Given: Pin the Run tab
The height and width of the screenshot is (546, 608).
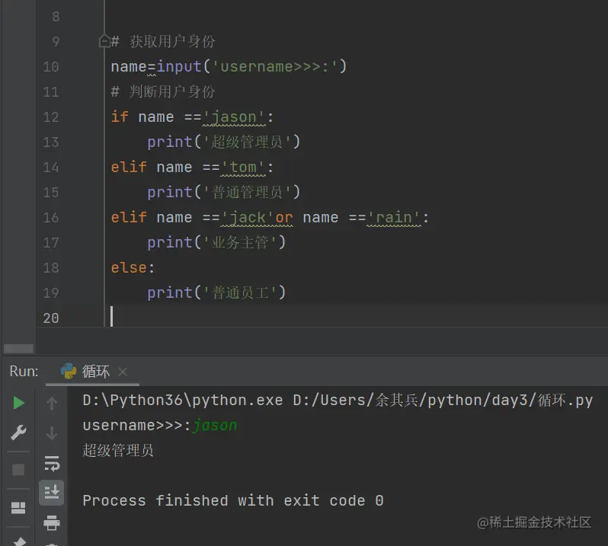Looking at the screenshot, I should tap(18, 541).
